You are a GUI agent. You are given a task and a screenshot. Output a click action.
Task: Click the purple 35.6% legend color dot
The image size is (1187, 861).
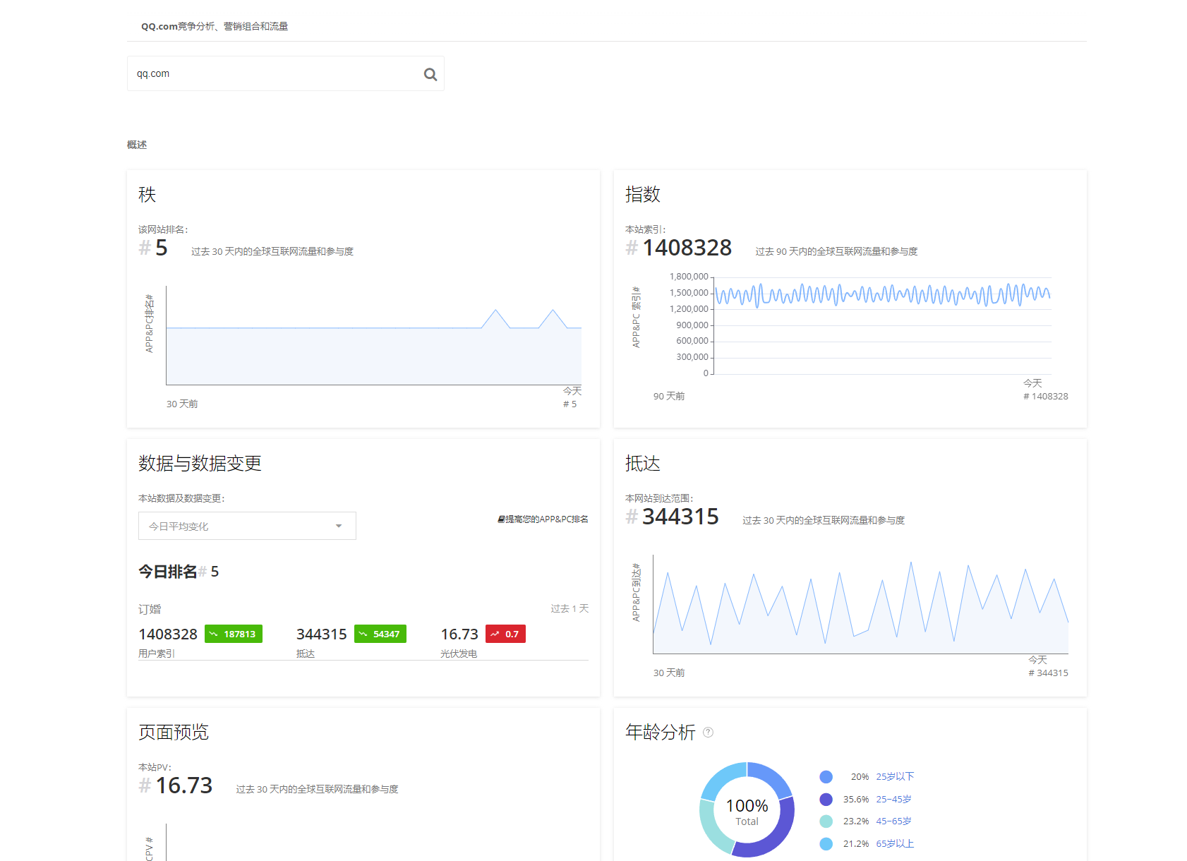pos(826,800)
